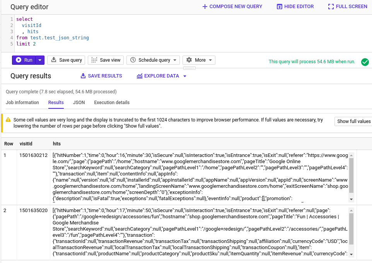Click the More gear icon

coord(189,60)
